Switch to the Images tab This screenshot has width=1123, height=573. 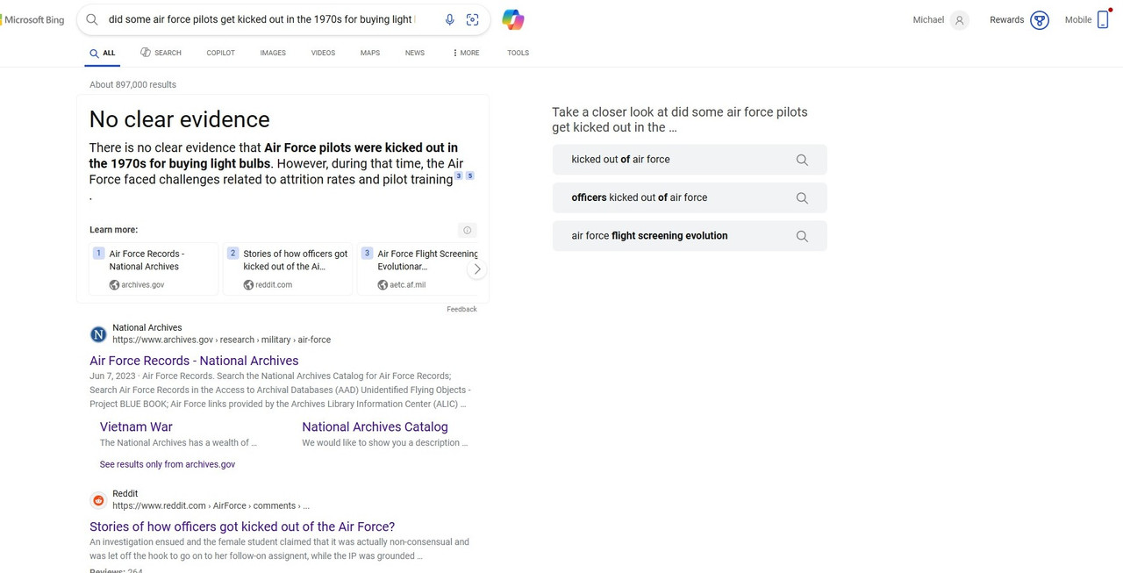pos(273,53)
